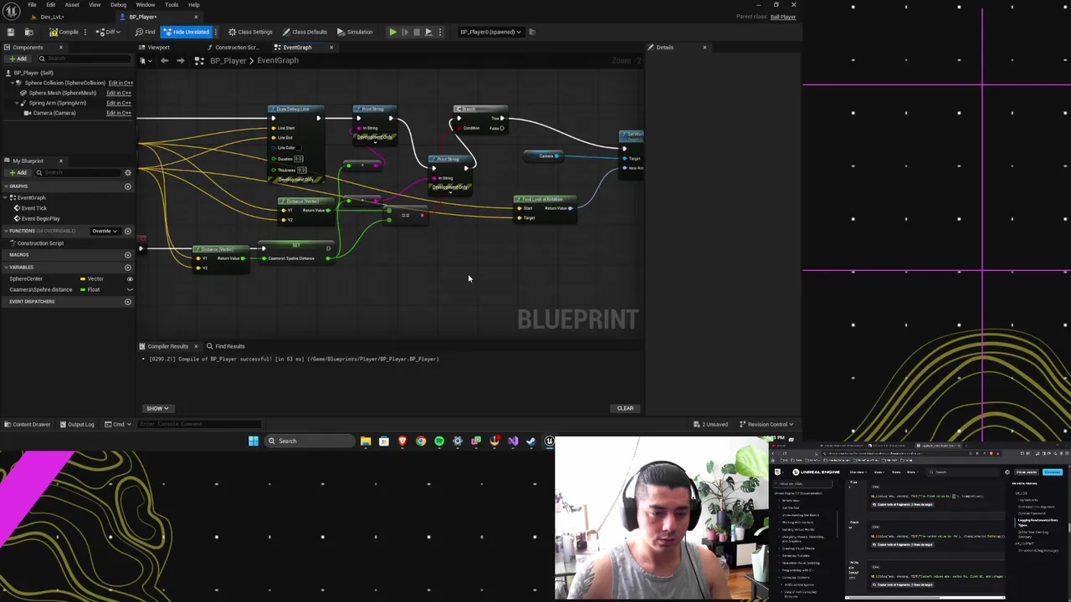This screenshot has width=1071, height=602.
Task: Switch to the Dev_LvL tab
Action: [52, 17]
